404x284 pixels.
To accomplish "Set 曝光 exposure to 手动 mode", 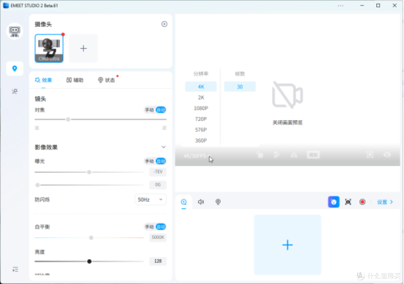I will pyautogui.click(x=149, y=161).
